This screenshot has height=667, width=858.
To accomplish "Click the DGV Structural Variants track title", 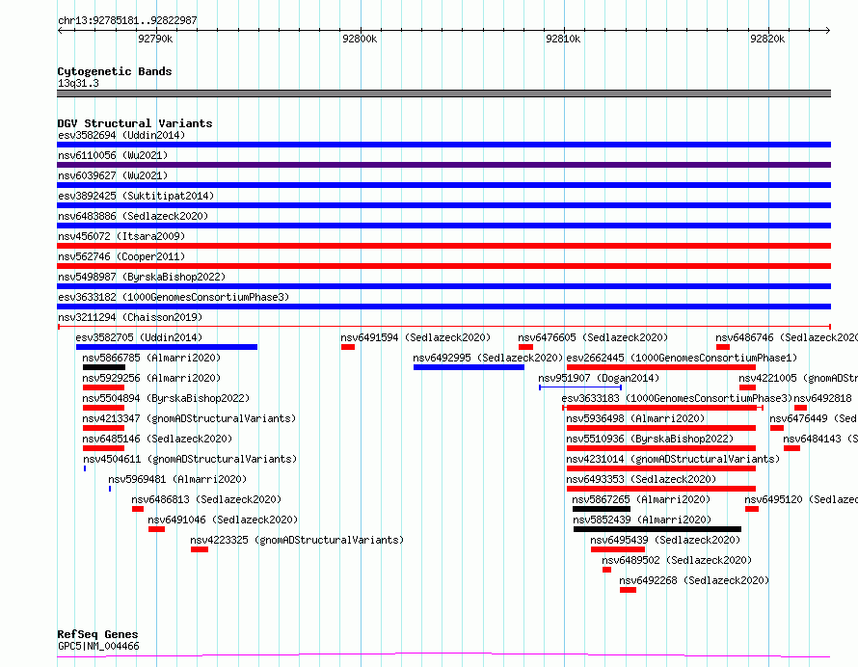I will click(135, 123).
